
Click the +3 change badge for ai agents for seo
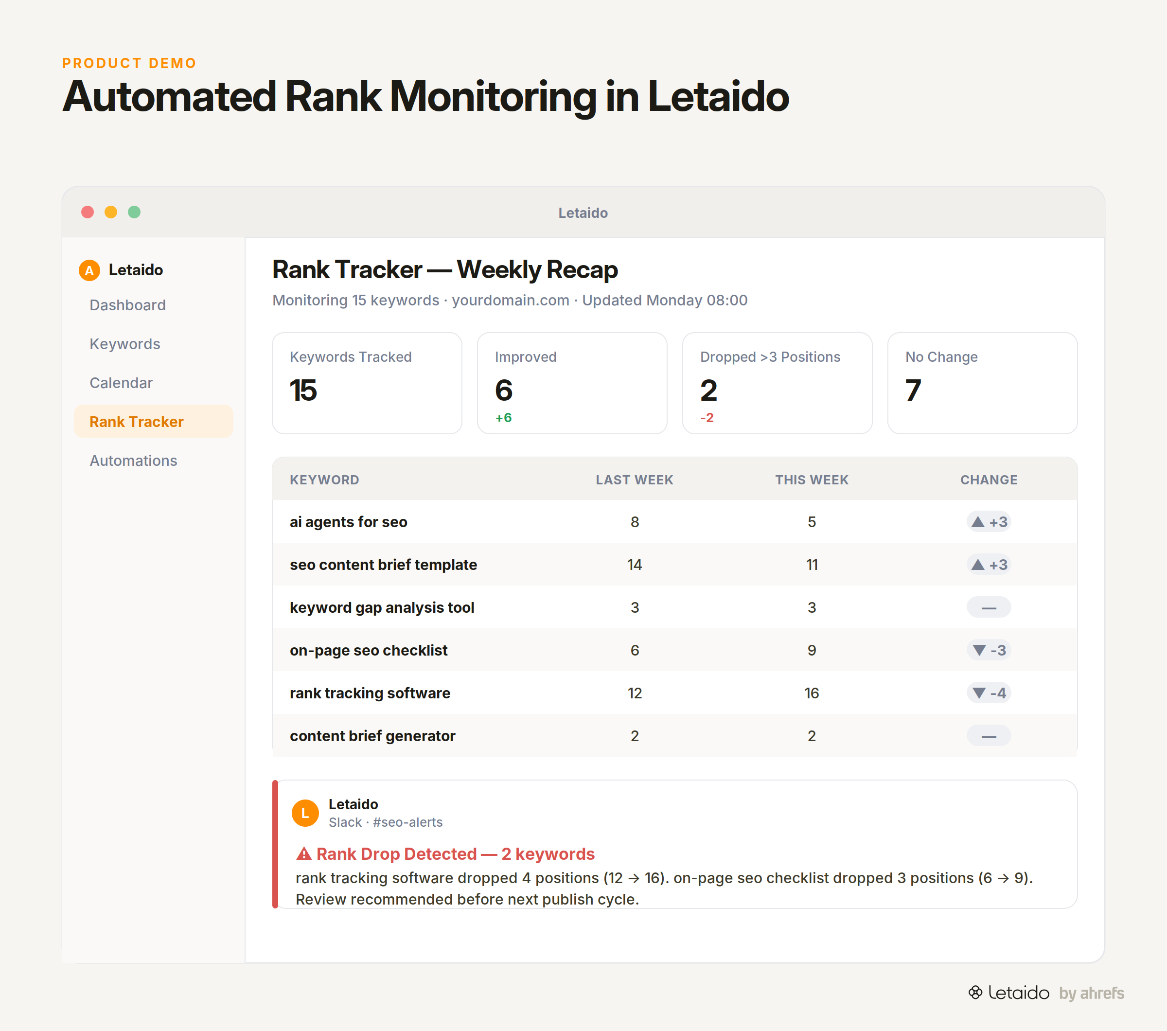tap(989, 522)
